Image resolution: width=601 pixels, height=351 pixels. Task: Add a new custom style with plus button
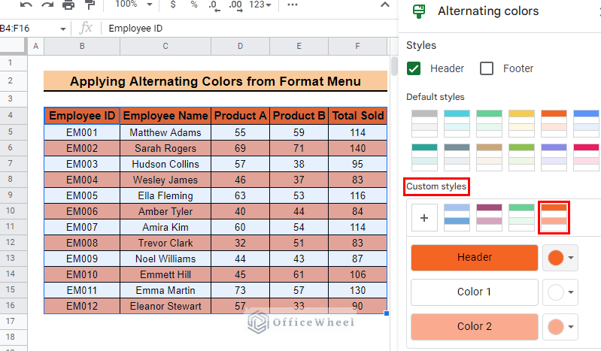click(x=424, y=218)
